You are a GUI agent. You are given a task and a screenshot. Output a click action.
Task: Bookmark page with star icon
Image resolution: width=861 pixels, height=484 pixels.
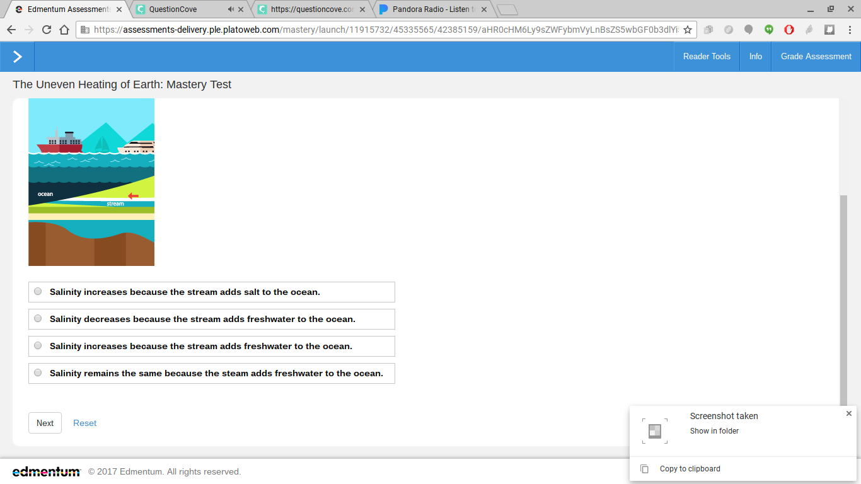[x=688, y=30]
